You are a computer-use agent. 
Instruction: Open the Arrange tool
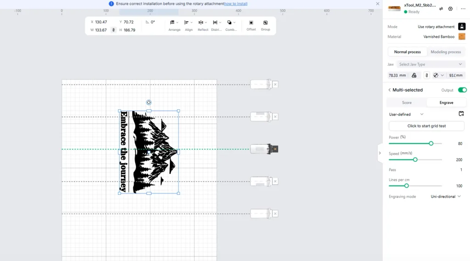pos(174,25)
